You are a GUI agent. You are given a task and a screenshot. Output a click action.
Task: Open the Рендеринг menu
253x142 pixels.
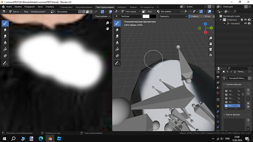(x=30, y=7)
